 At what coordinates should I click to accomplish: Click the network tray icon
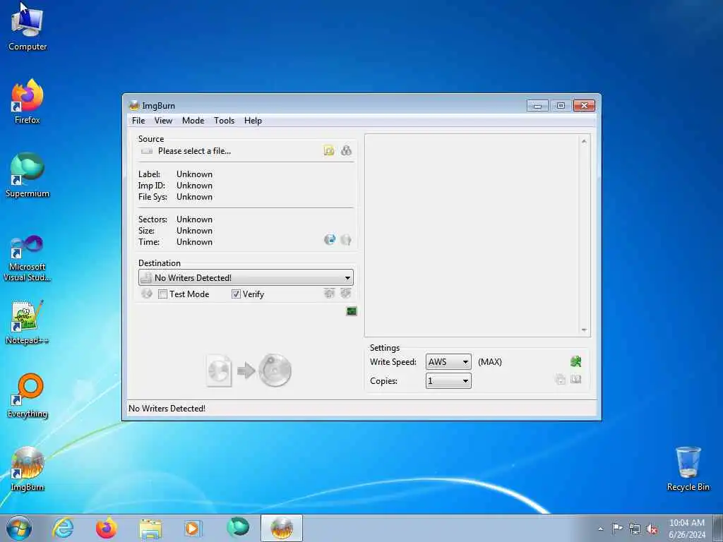pyautogui.click(x=635, y=529)
